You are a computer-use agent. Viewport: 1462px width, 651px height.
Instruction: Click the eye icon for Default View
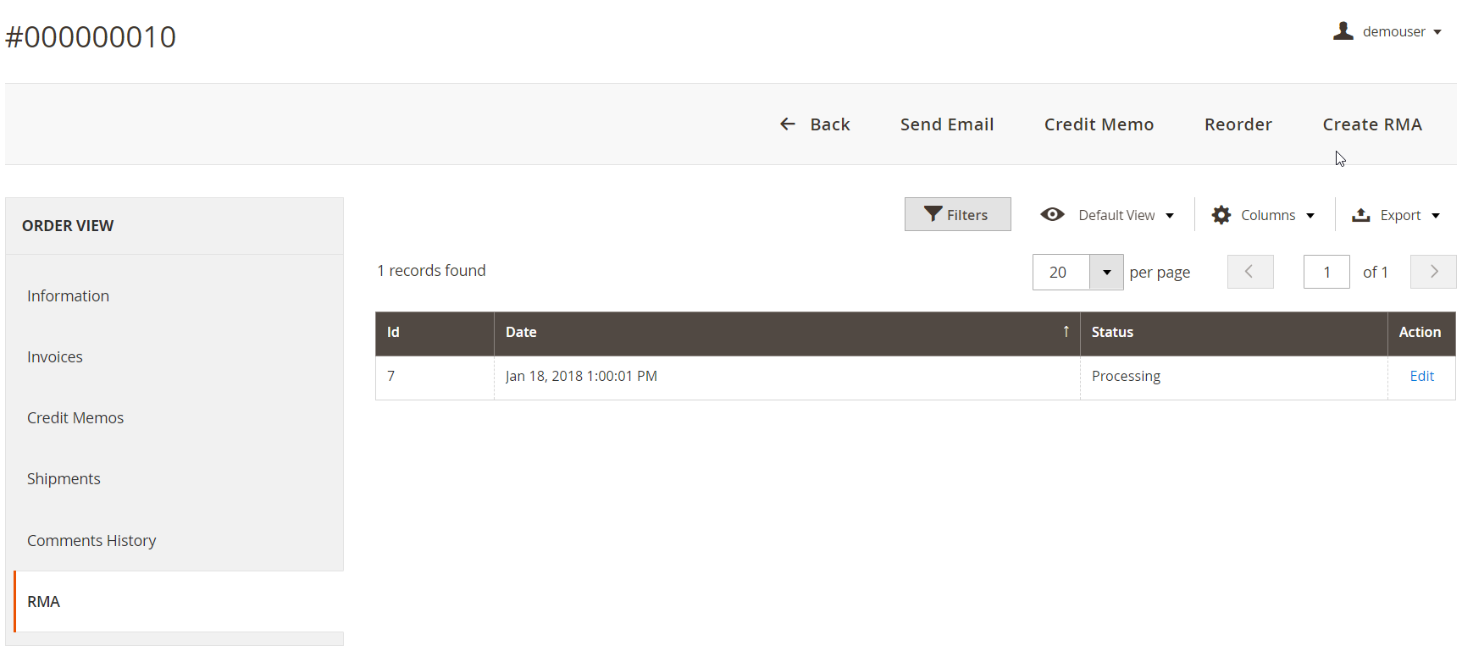[1052, 214]
